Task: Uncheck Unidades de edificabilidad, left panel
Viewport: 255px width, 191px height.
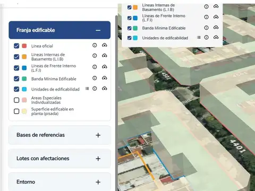Action: pos(16,89)
